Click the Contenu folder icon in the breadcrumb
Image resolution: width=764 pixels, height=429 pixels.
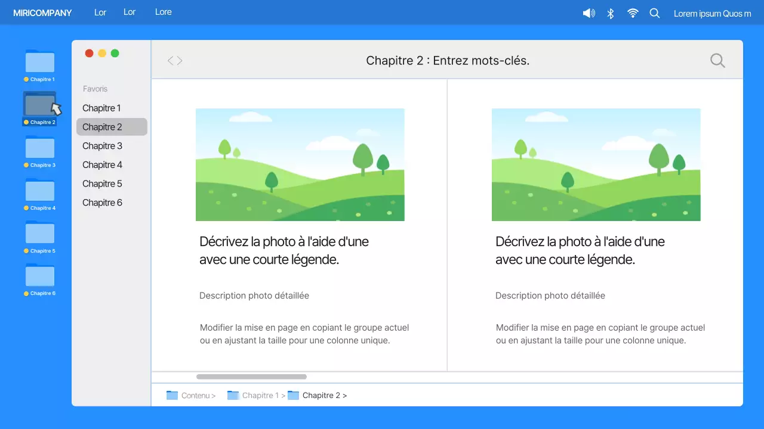172,395
